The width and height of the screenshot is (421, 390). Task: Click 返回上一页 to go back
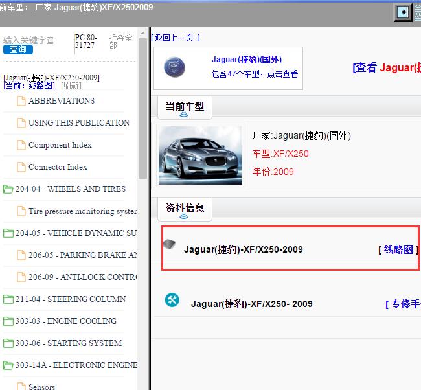point(176,38)
